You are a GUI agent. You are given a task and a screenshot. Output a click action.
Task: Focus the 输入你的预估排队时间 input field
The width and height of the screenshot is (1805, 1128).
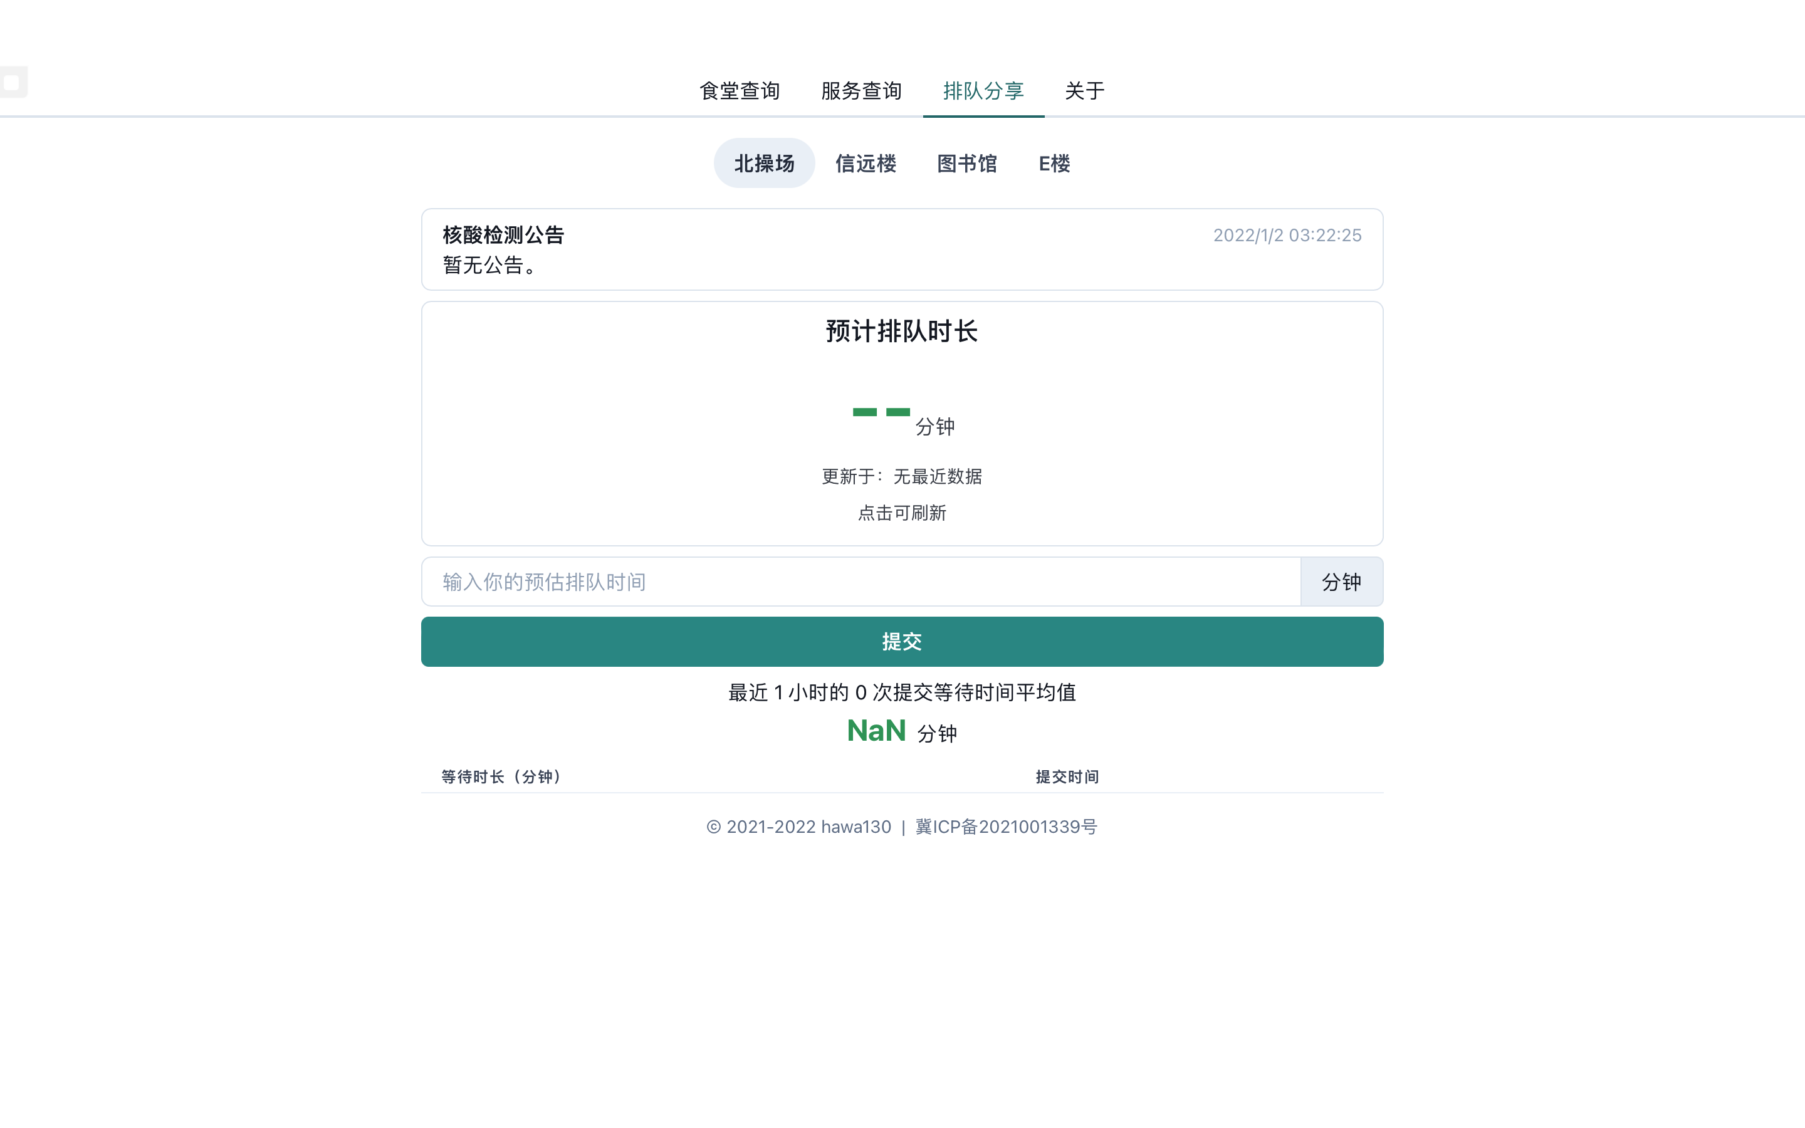(861, 582)
